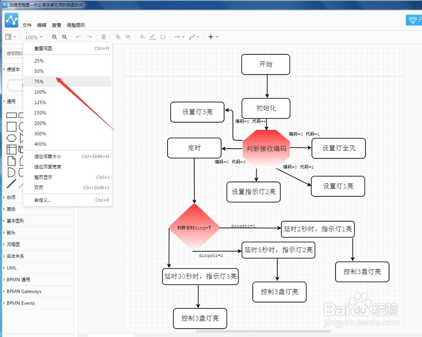Open the Line Color pencil icon
The width and height of the screenshot is (422, 337).
coord(153,37)
